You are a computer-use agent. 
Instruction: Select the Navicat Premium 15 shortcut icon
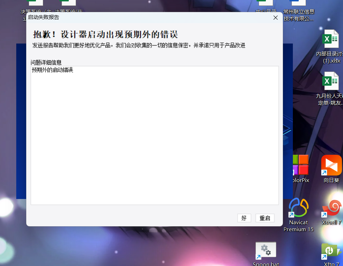coord(299,207)
